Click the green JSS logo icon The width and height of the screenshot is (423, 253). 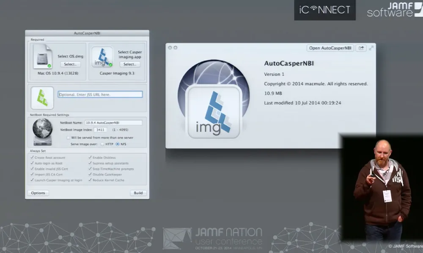pyautogui.click(x=42, y=97)
